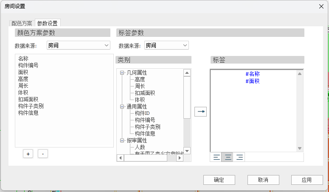Set label alignment to right
Screen dimensions: 329x192
239,157
